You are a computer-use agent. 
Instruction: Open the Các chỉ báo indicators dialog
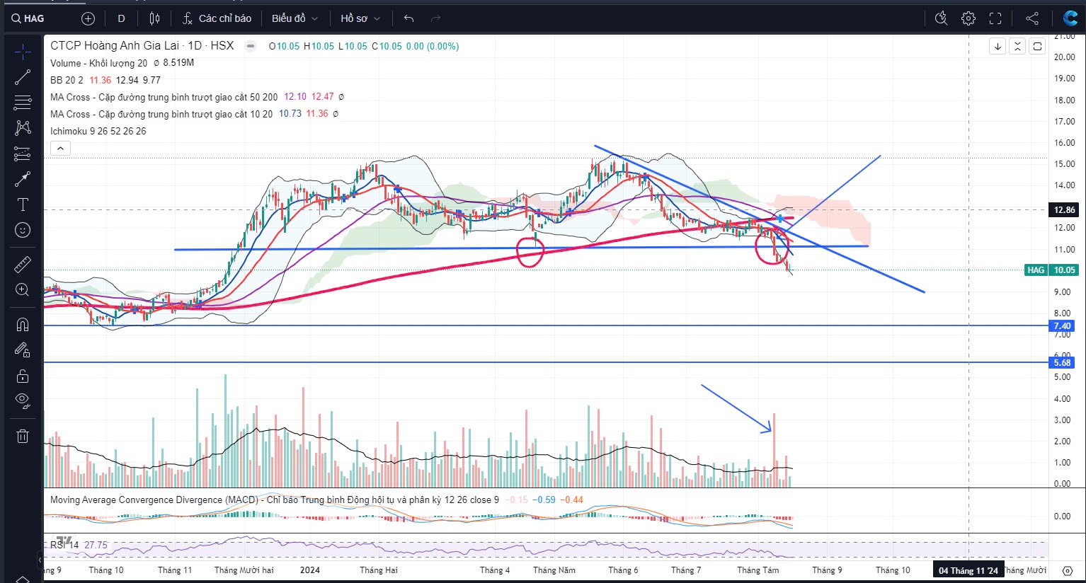click(217, 18)
